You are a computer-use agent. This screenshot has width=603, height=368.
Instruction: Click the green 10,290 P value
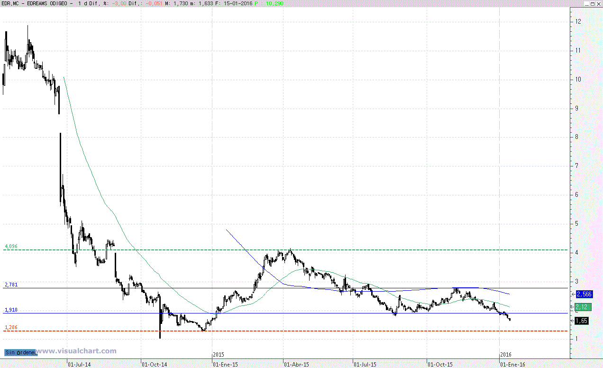point(275,3)
